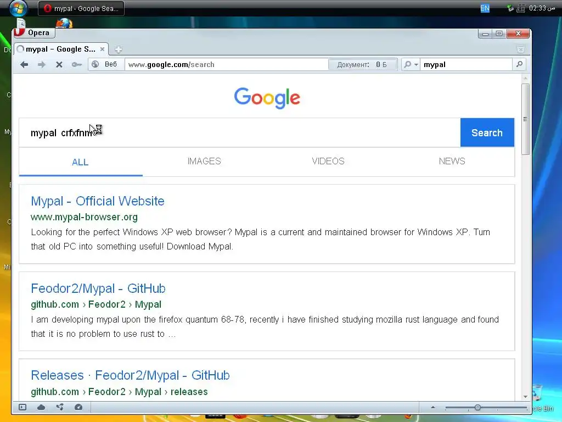562x422 pixels.
Task: Open the Windows Start orb
Action: click(18, 8)
